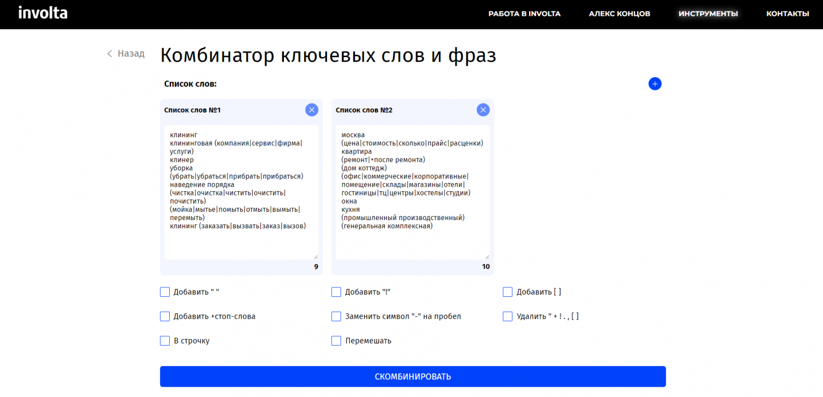Click the line (цена|стоимость|сколько|прайс|расценки) in list №2
The image size is (823, 397).
(413, 143)
